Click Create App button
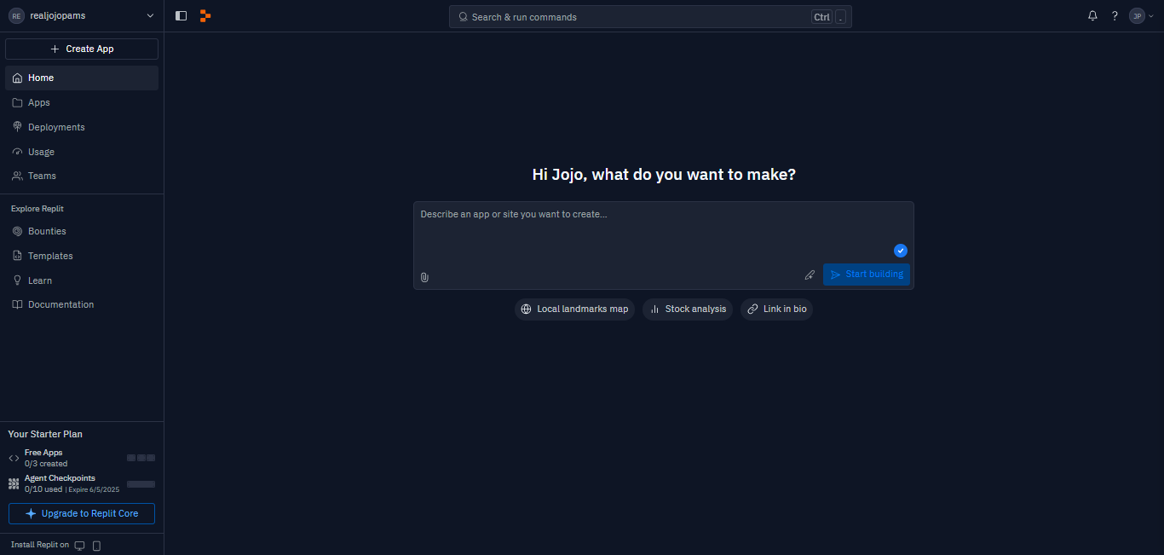 pos(82,49)
